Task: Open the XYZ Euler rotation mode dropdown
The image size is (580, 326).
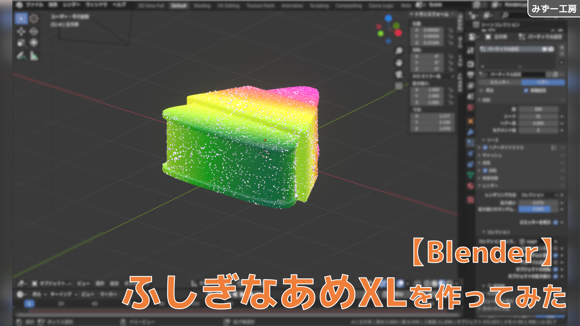Action: click(433, 76)
